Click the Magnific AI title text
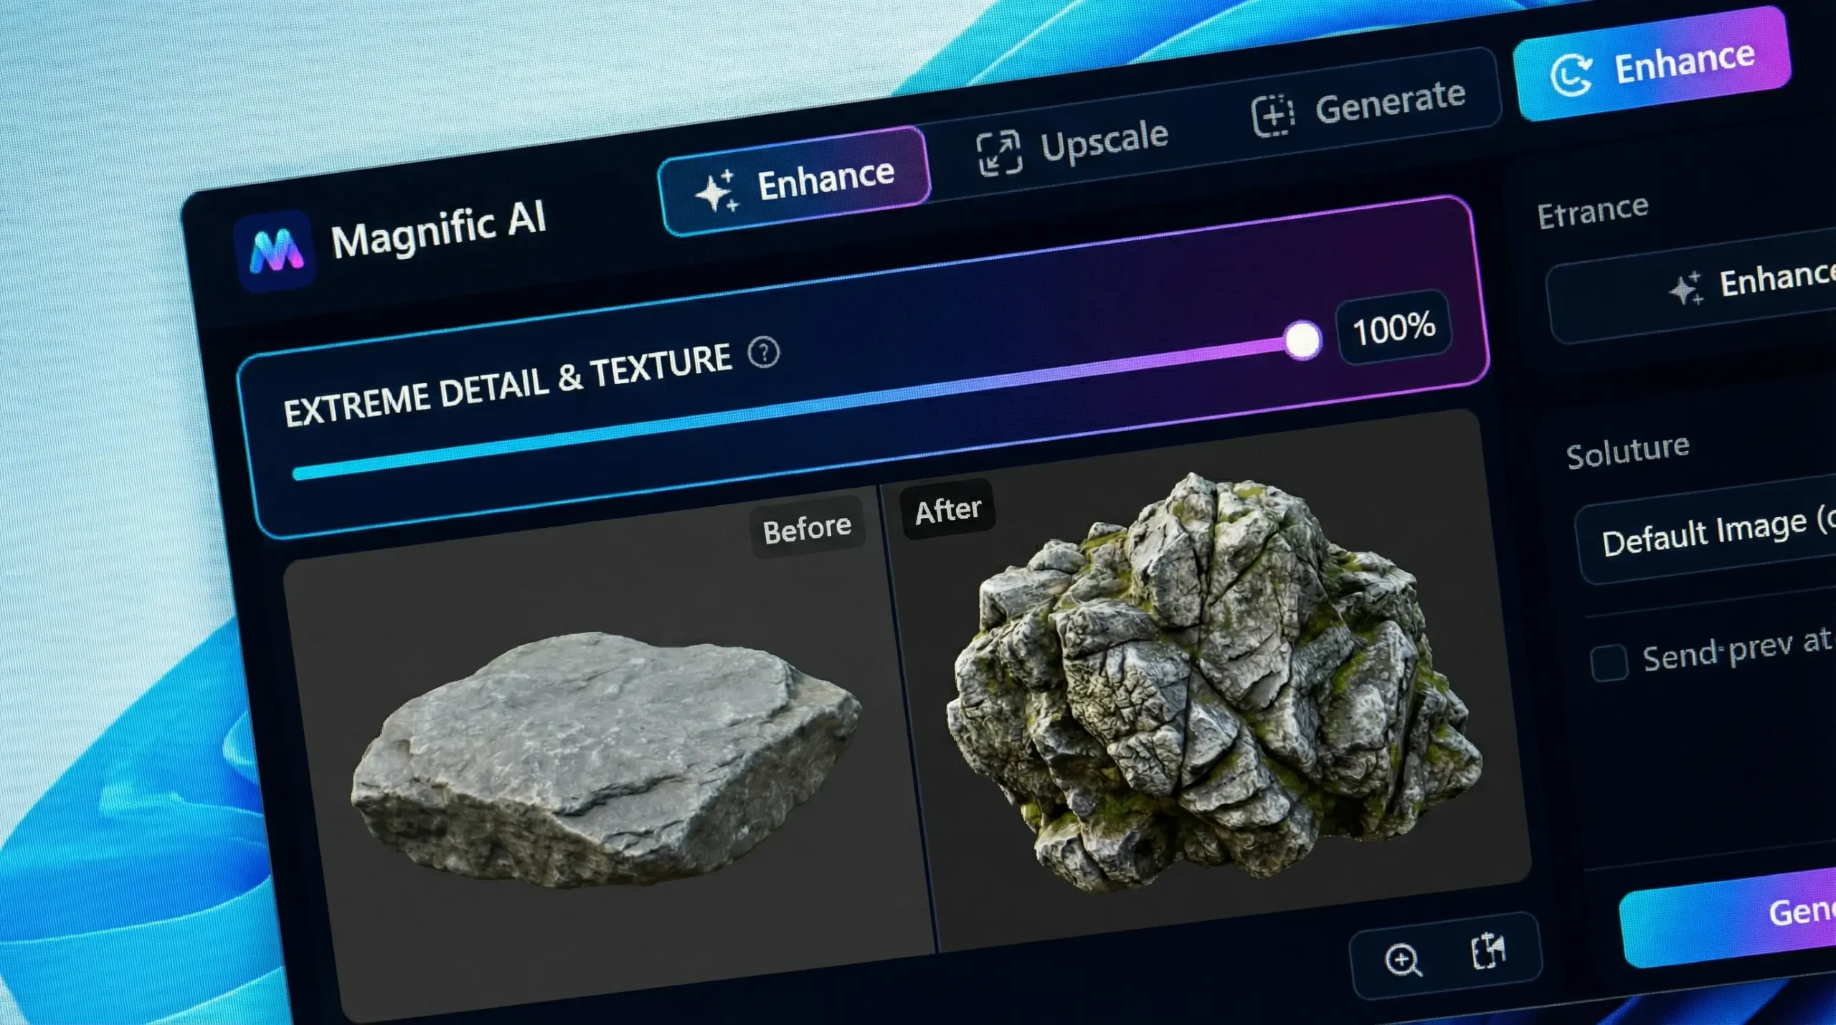 tap(438, 230)
